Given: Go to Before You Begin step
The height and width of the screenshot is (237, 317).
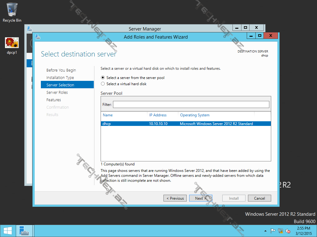Looking at the screenshot, I should [x=61, y=70].
